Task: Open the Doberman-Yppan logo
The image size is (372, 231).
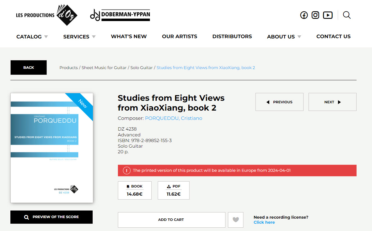Action: [120, 15]
